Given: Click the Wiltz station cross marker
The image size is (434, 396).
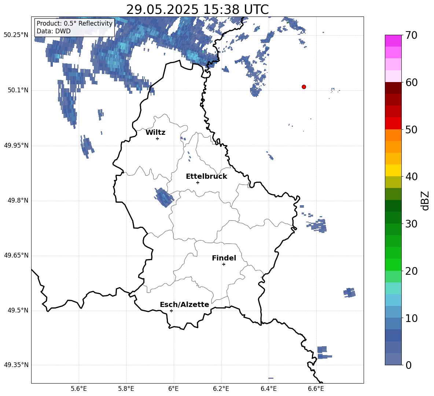Looking at the screenshot, I should click(158, 138).
